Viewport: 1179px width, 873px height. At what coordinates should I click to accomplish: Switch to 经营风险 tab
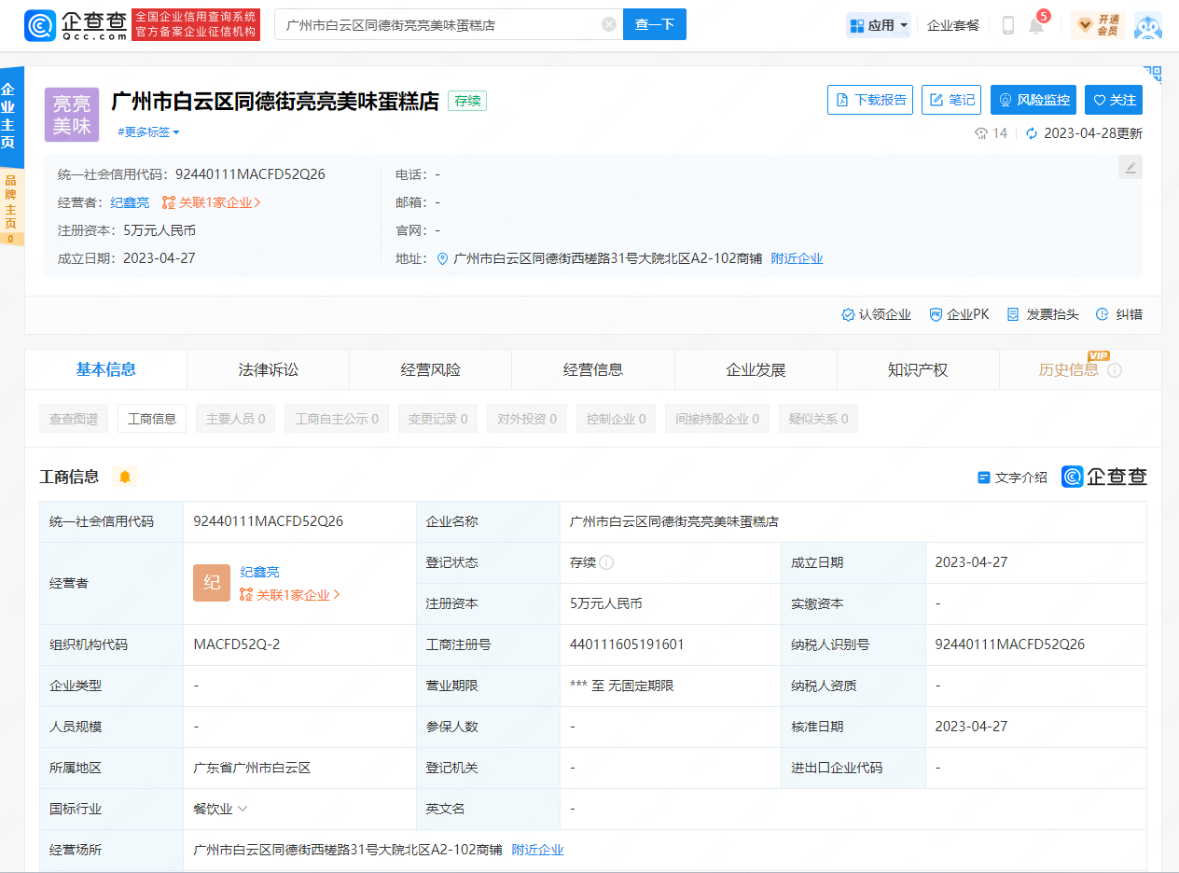pyautogui.click(x=431, y=369)
